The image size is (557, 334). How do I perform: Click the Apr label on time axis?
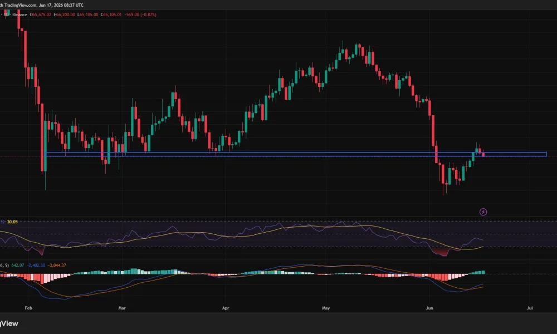[x=226, y=308]
